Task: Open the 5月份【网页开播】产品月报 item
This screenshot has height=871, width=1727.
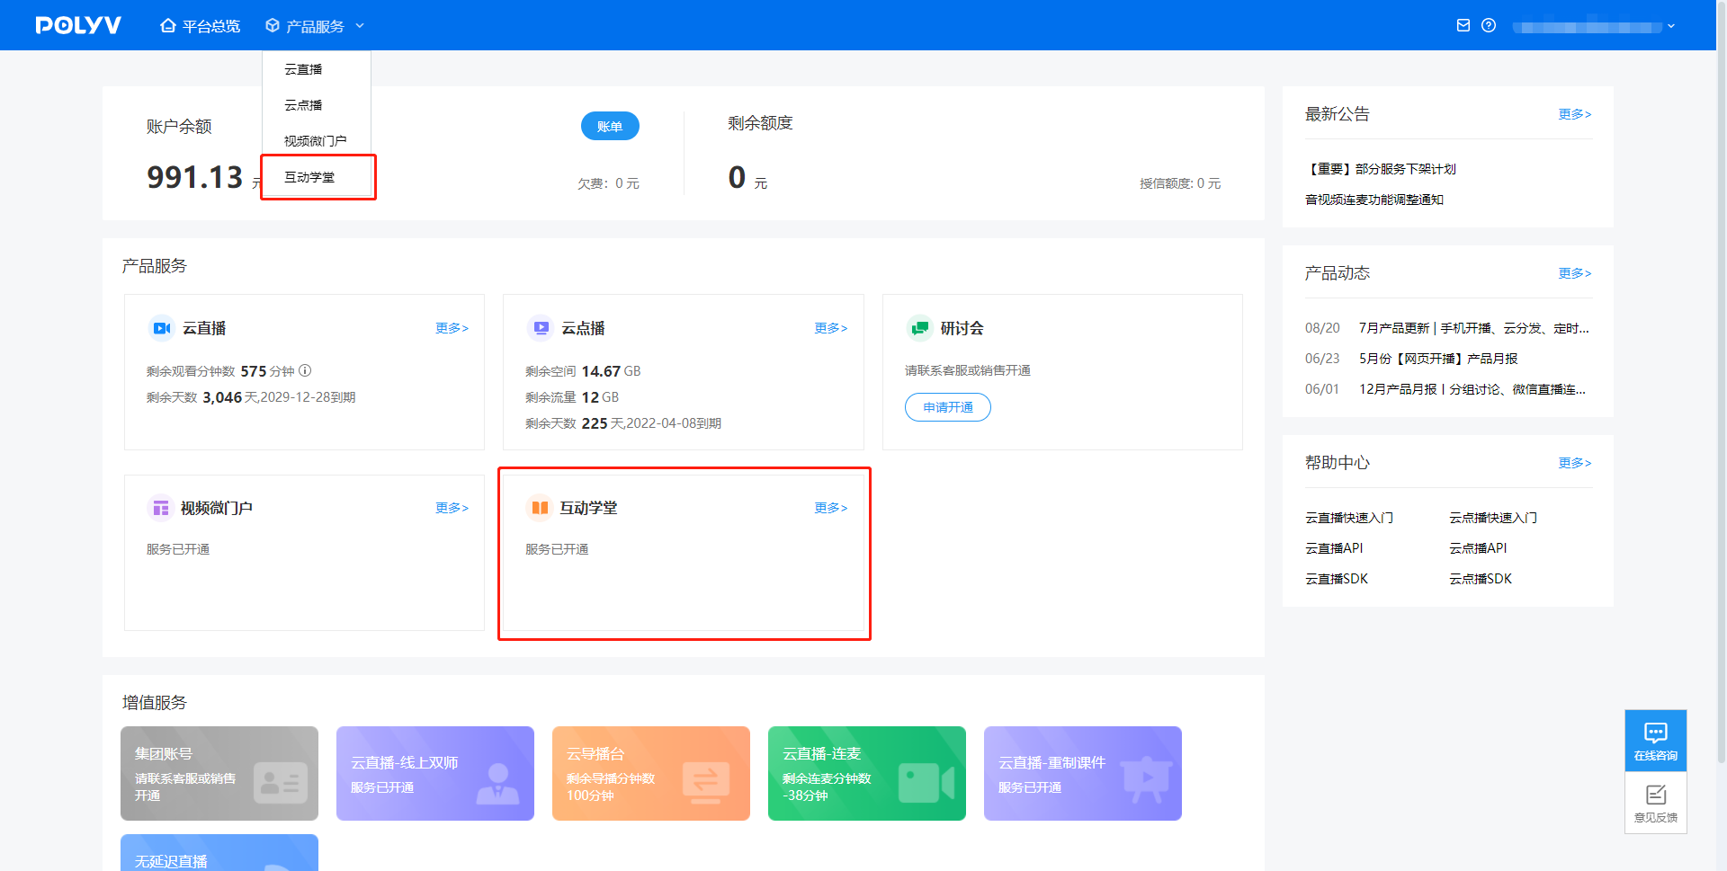Action: [1438, 359]
